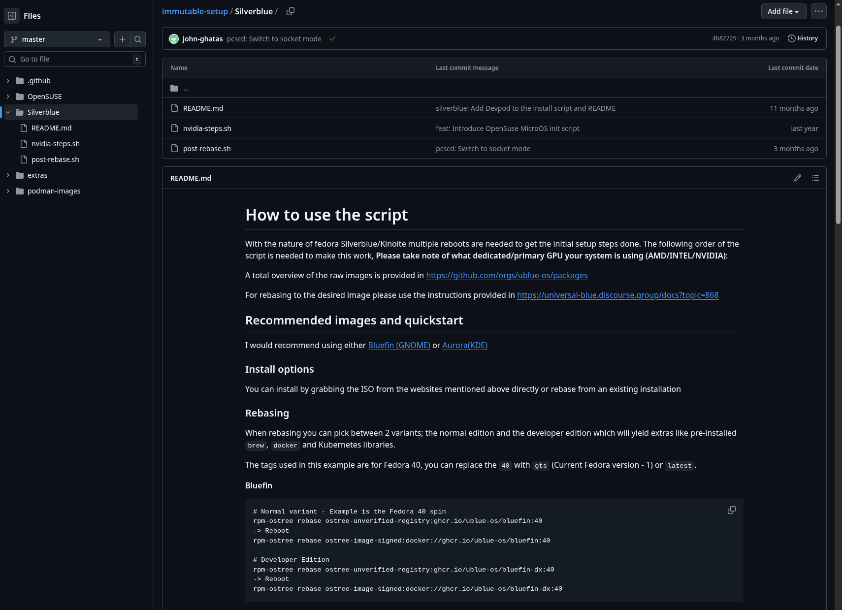The width and height of the screenshot is (842, 610).
Task: Open the README outline list icon
Action: 815,178
